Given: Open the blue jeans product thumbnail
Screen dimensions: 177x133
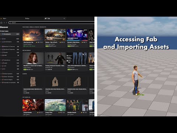Looking at the screenshot, I should coord(77,58).
